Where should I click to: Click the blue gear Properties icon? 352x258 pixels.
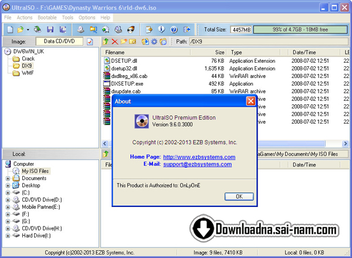pyautogui.click(x=154, y=42)
